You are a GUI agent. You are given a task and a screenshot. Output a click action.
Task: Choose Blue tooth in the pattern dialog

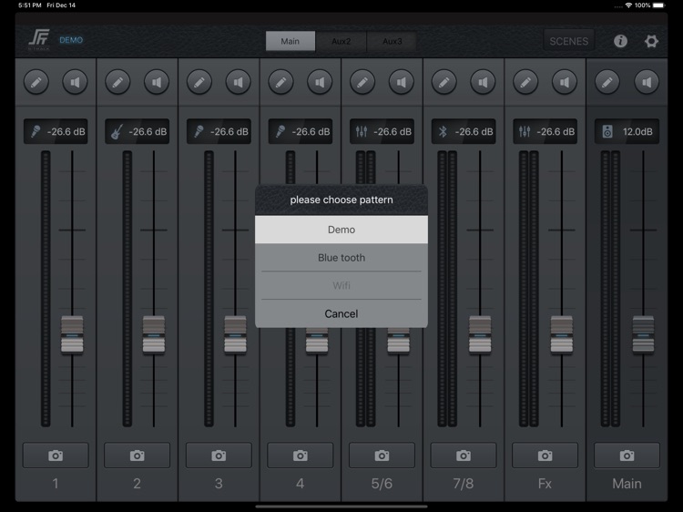point(341,258)
